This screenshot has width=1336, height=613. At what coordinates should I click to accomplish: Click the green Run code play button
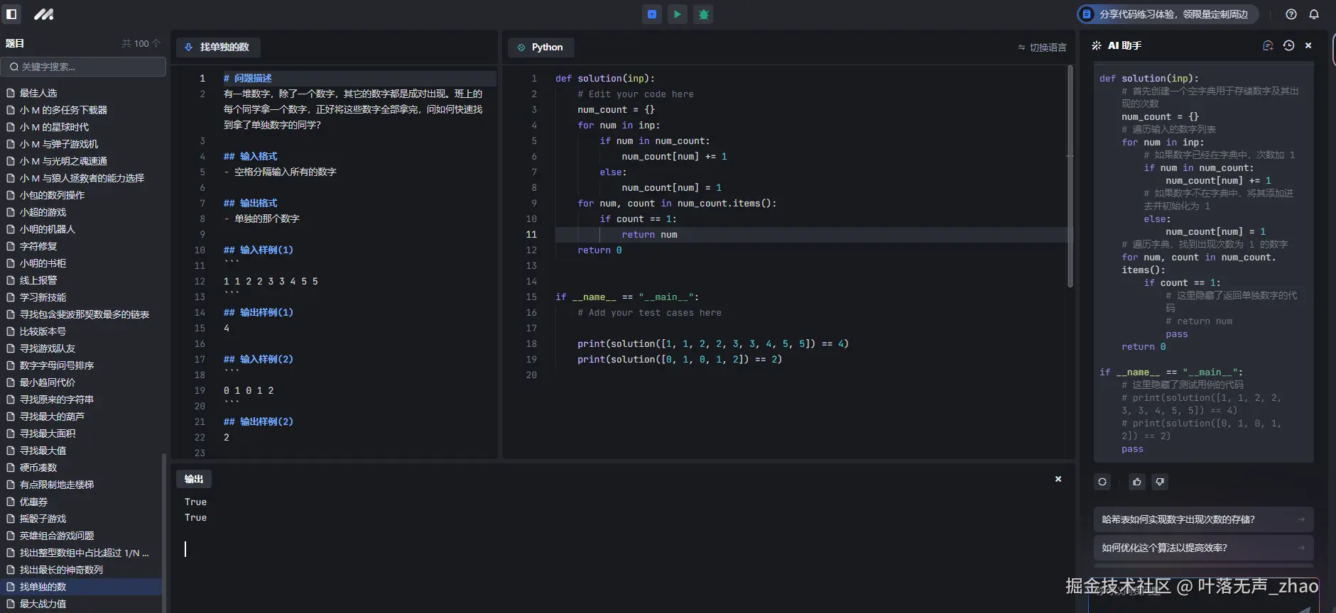pyautogui.click(x=678, y=14)
